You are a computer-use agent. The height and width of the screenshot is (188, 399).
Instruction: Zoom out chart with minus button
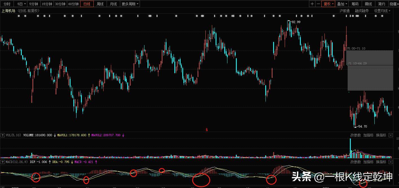318,4
